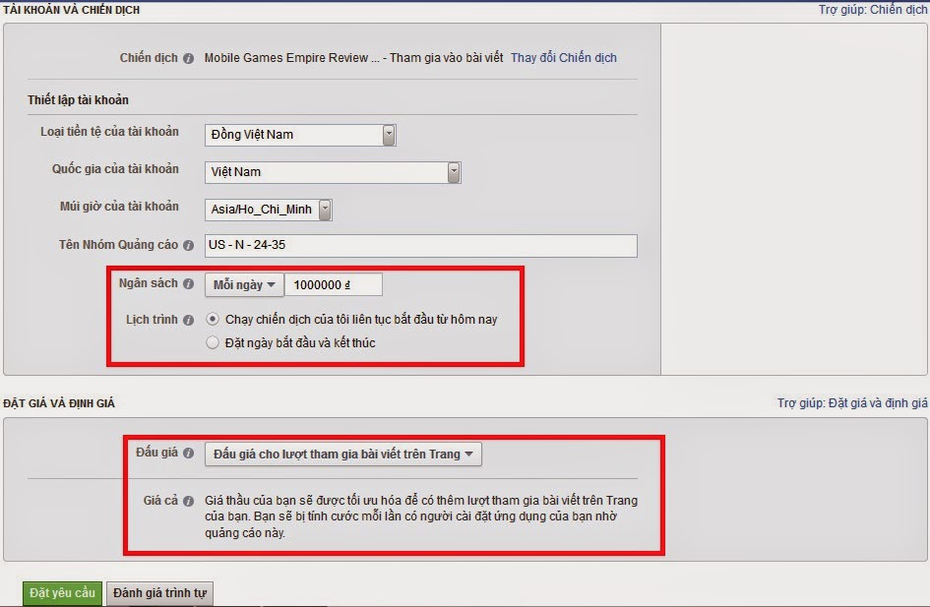Click the green Đặt yêu cầu button
Viewport: 930px width, 607px height.
pos(62,593)
